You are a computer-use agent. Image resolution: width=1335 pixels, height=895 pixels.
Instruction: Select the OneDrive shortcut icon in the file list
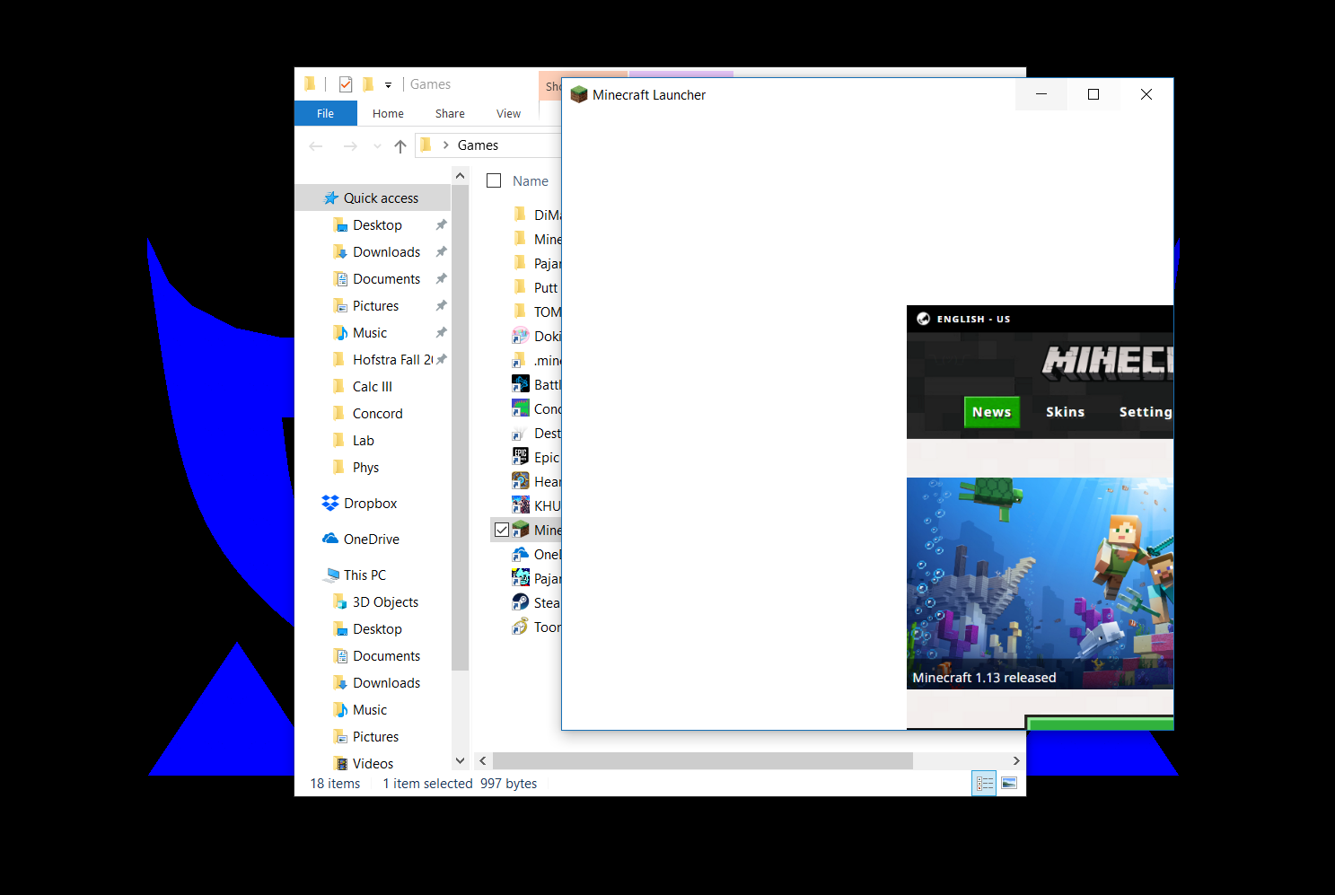coord(521,554)
